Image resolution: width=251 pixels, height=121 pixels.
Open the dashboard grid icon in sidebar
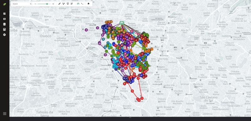[4, 14]
